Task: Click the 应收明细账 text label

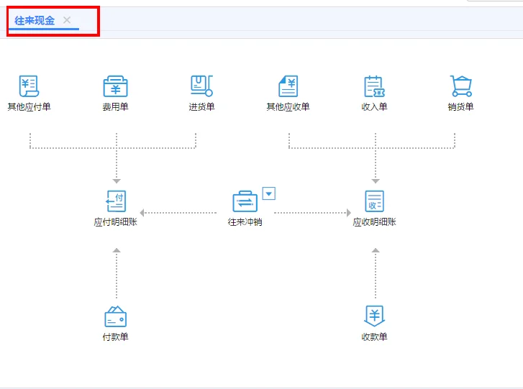Action: 374,222
